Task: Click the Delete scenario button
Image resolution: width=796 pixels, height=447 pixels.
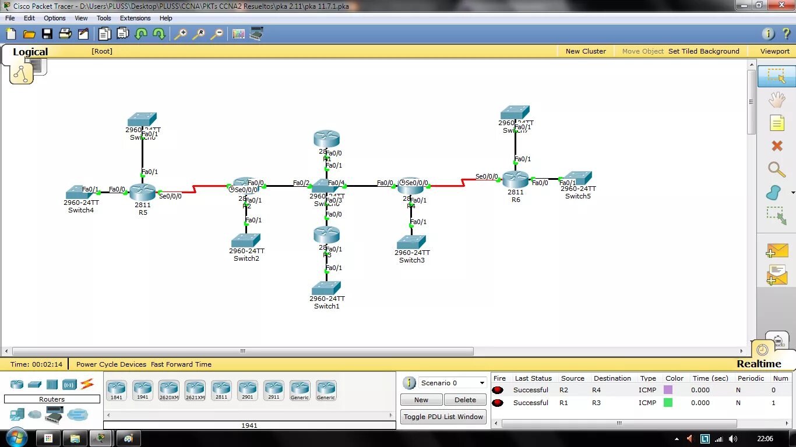Action: tap(465, 400)
